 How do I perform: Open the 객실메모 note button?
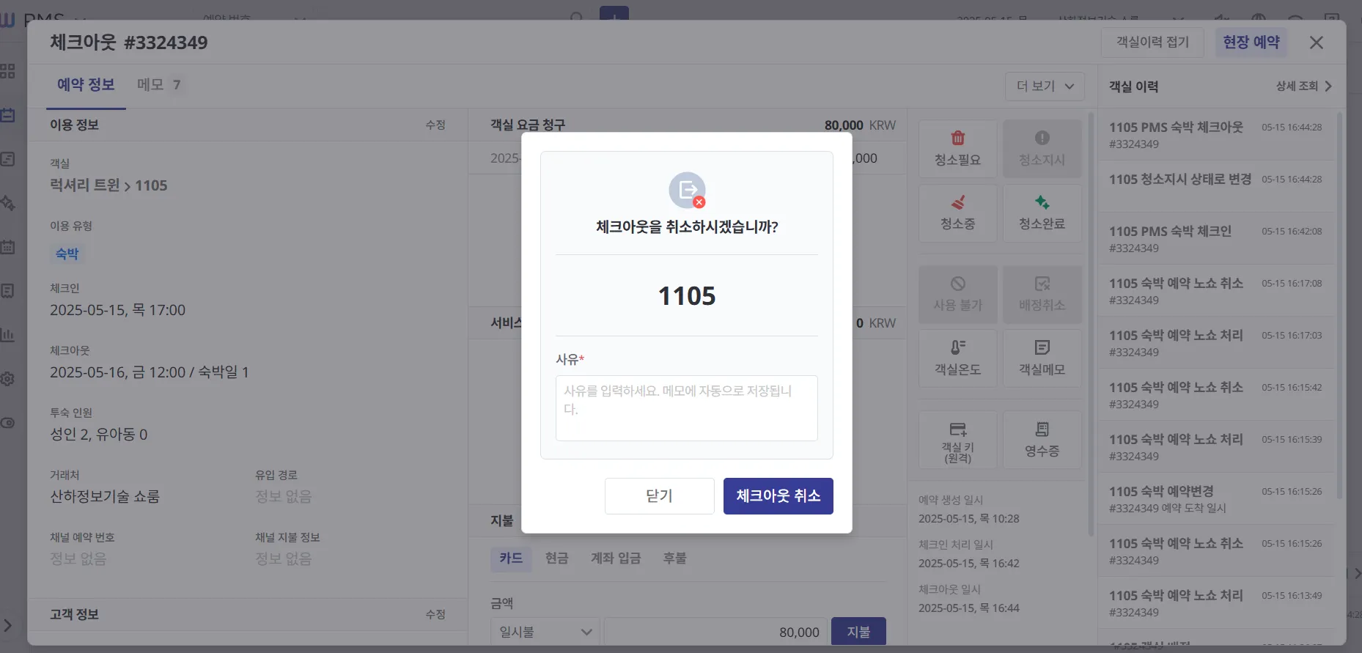pos(1042,358)
